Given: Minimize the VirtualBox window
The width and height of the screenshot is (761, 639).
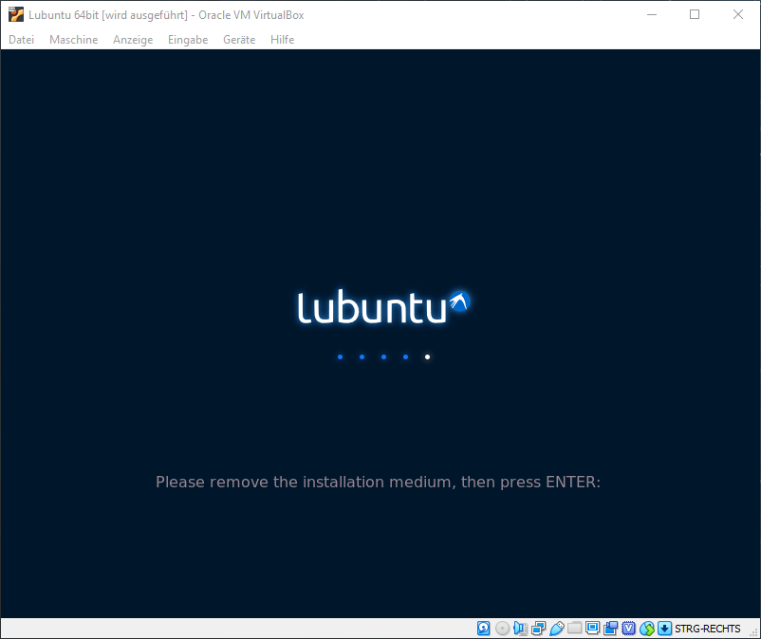Looking at the screenshot, I should [652, 14].
